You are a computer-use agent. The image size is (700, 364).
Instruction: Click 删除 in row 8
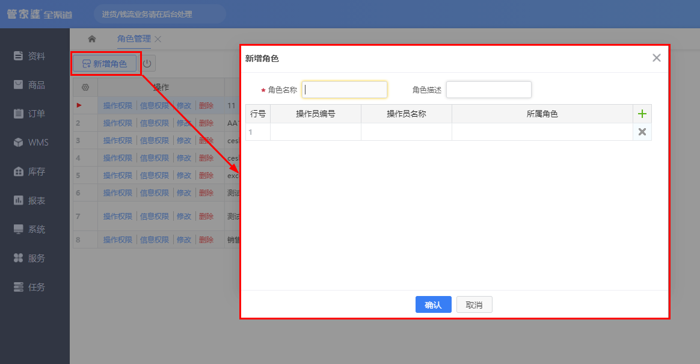[x=206, y=240]
